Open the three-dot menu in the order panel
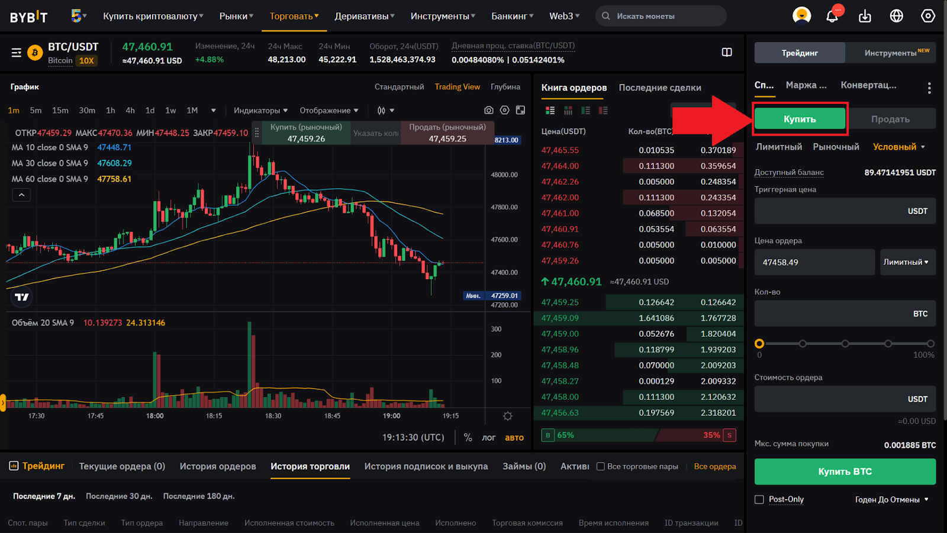 [x=929, y=88]
